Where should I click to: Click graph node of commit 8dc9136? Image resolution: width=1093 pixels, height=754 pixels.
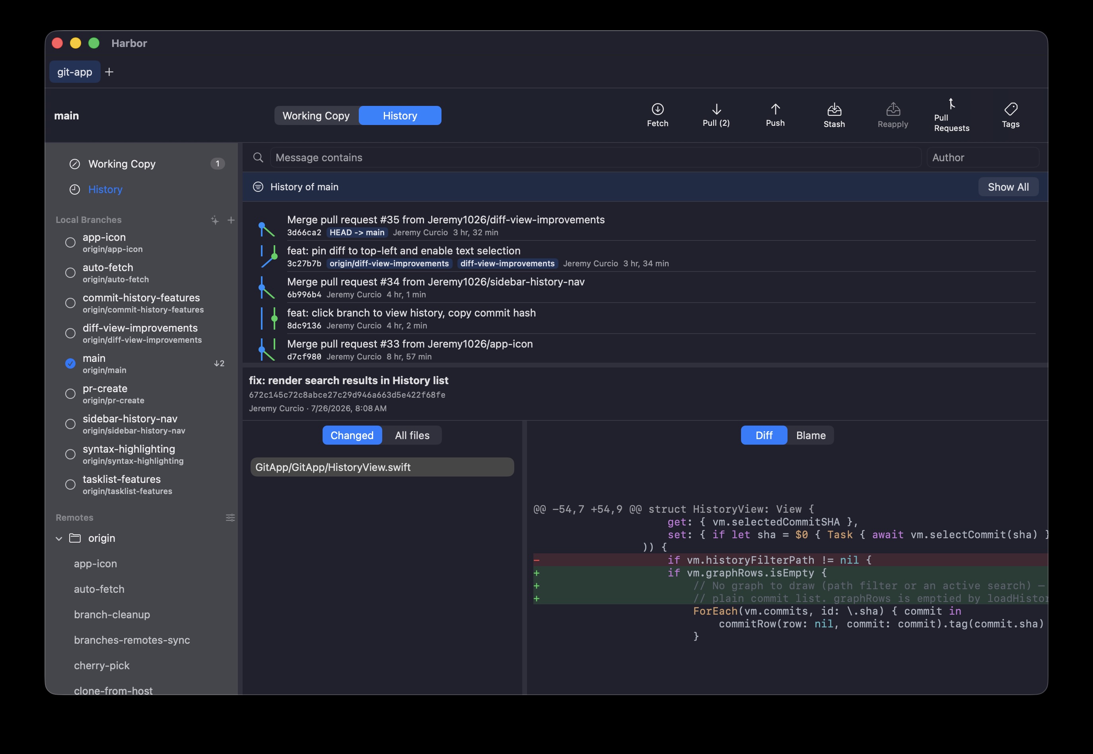[x=274, y=318]
